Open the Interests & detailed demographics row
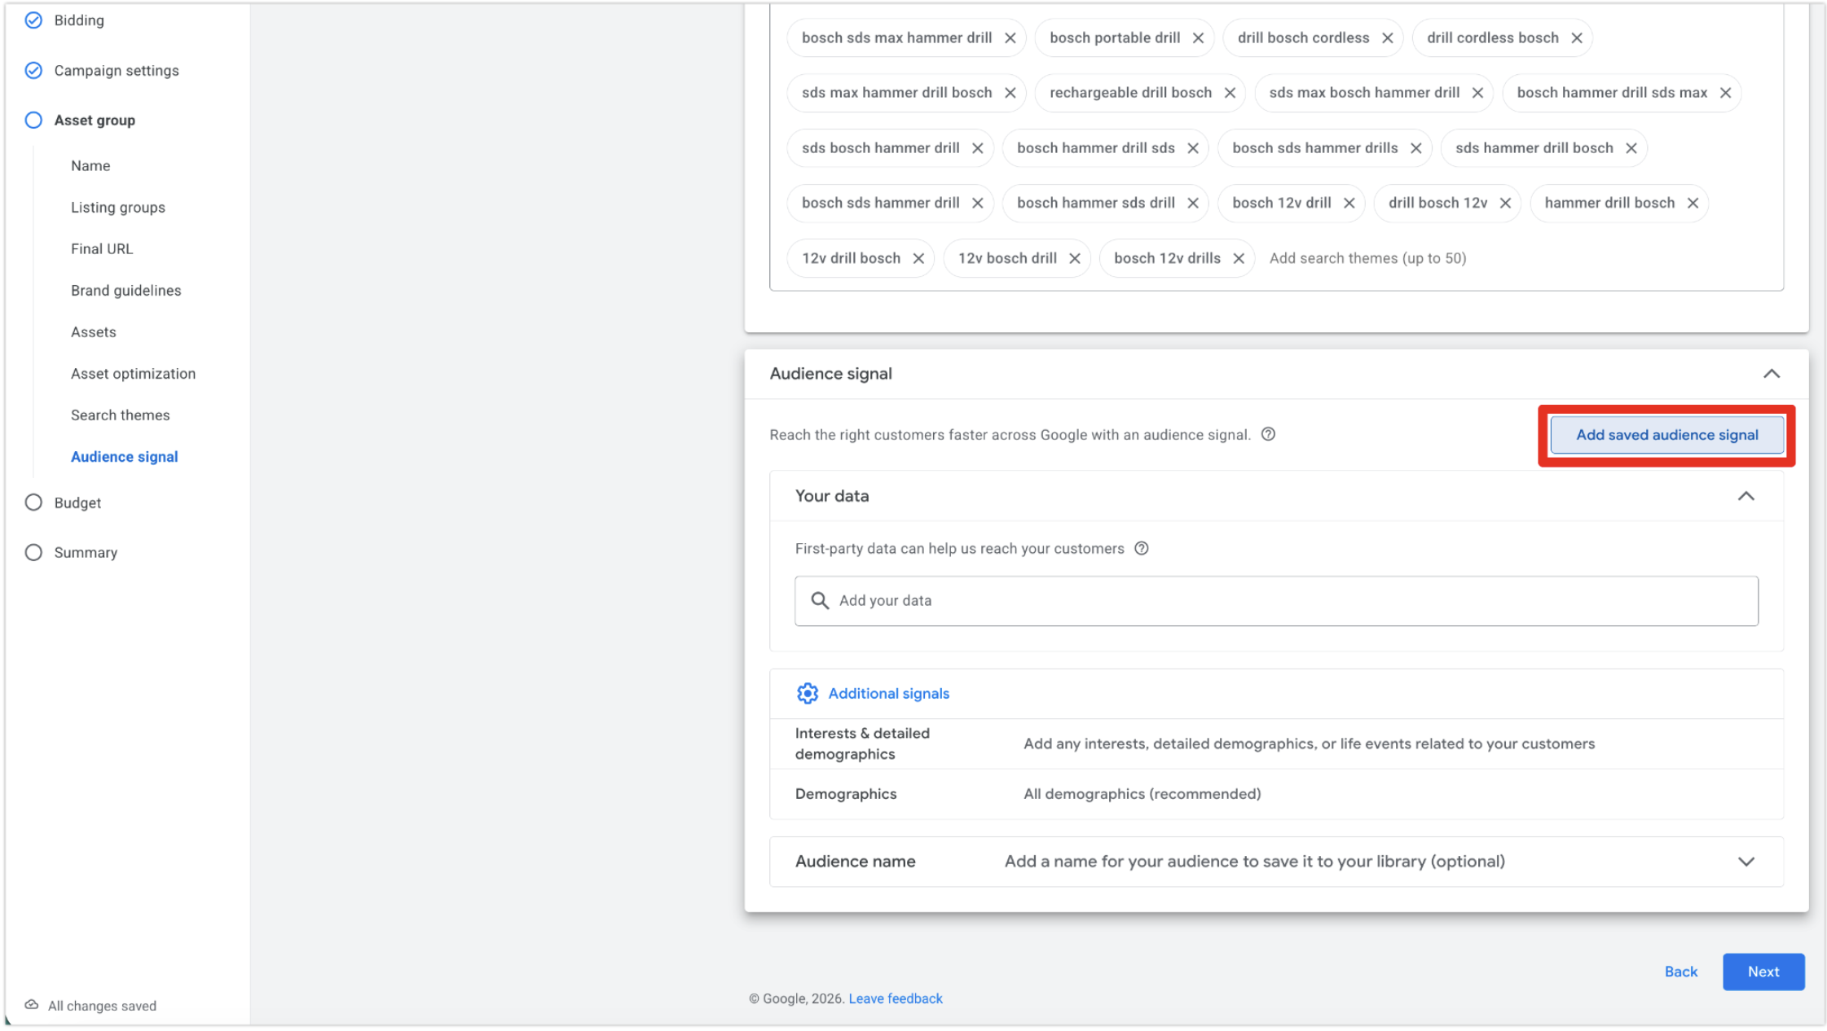Screen dimensions: 1827x1031 [x=1276, y=744]
